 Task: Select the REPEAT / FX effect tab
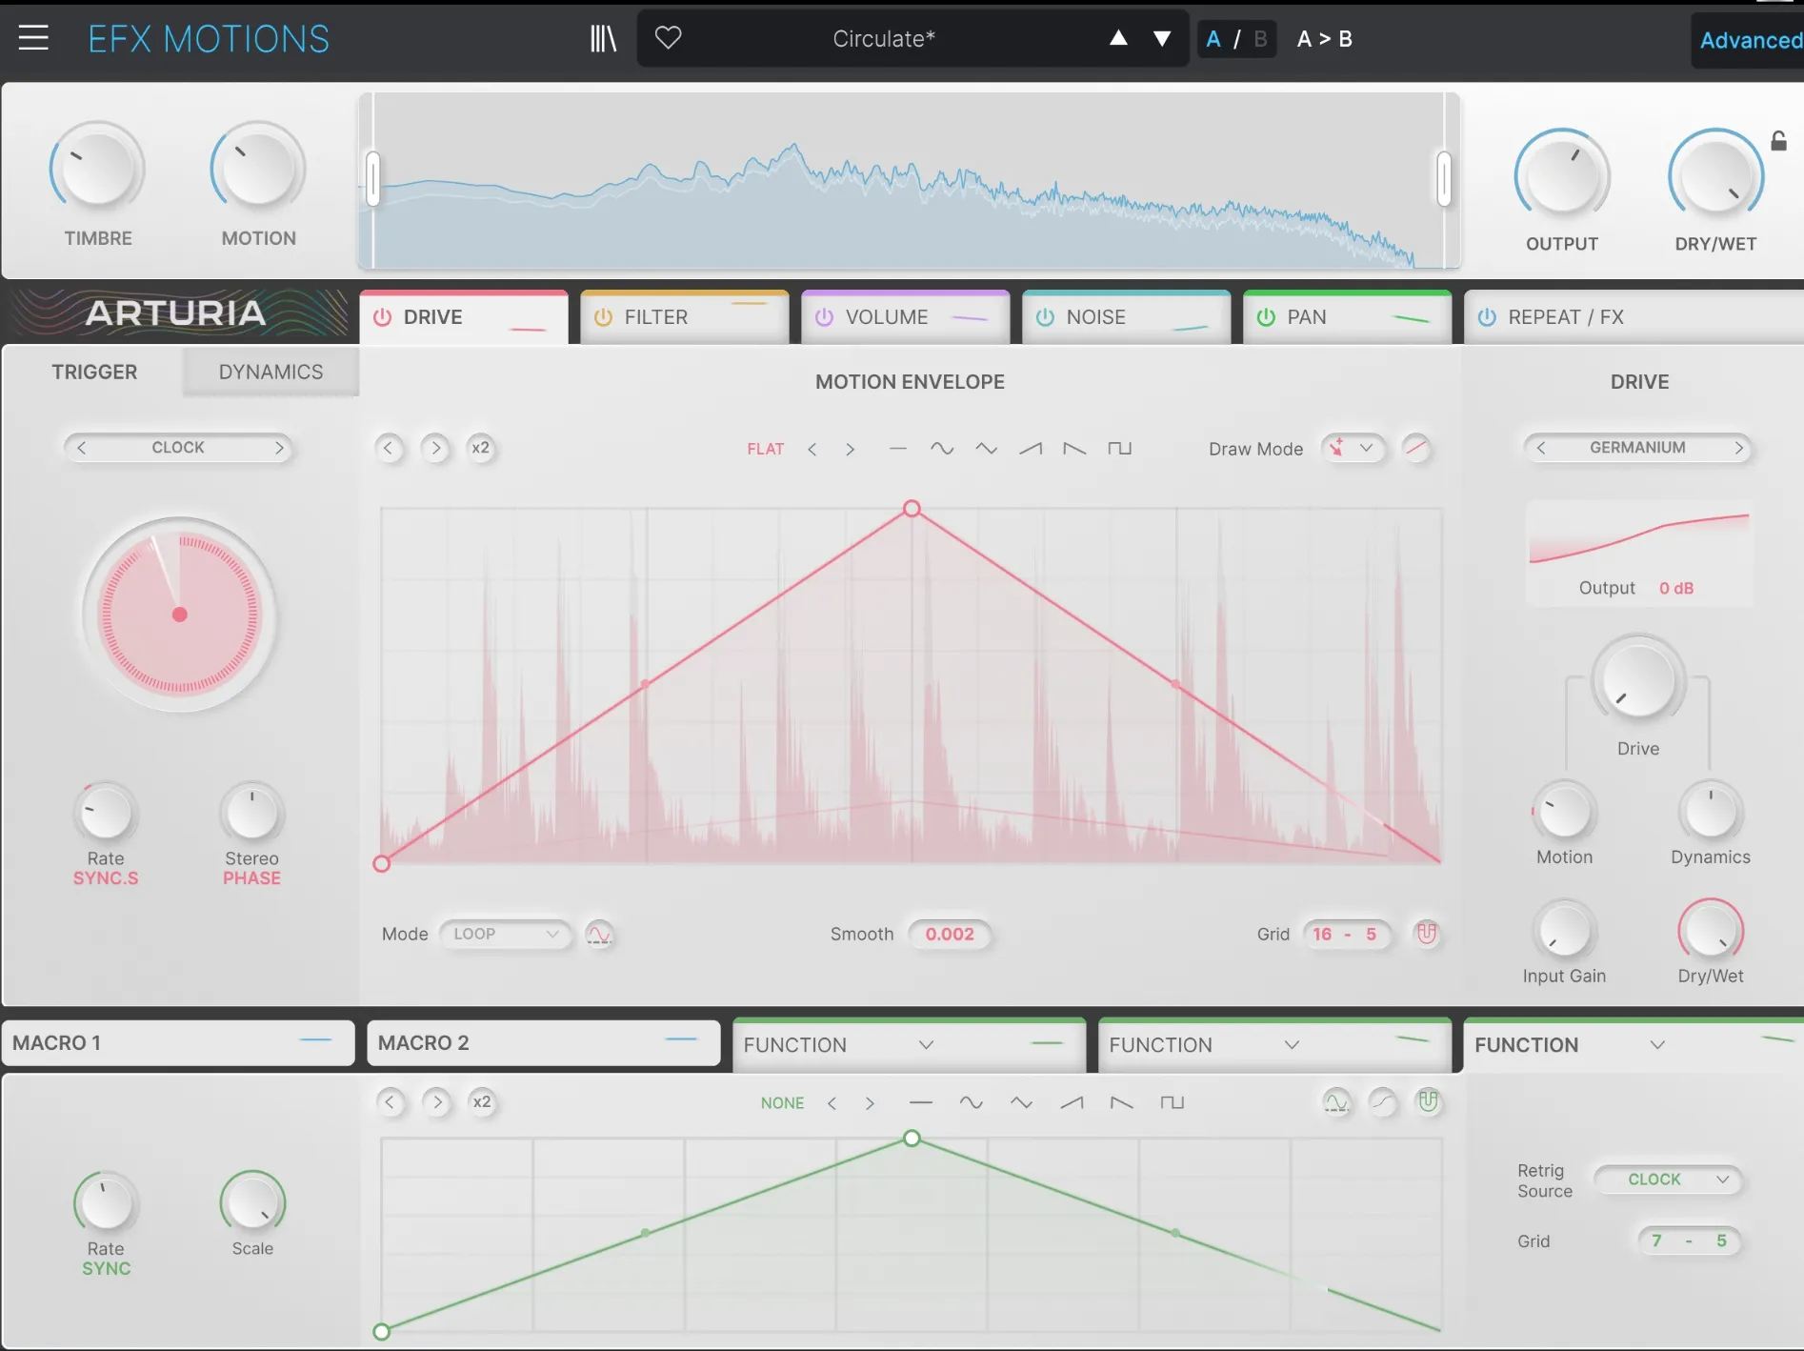pyautogui.click(x=1565, y=317)
